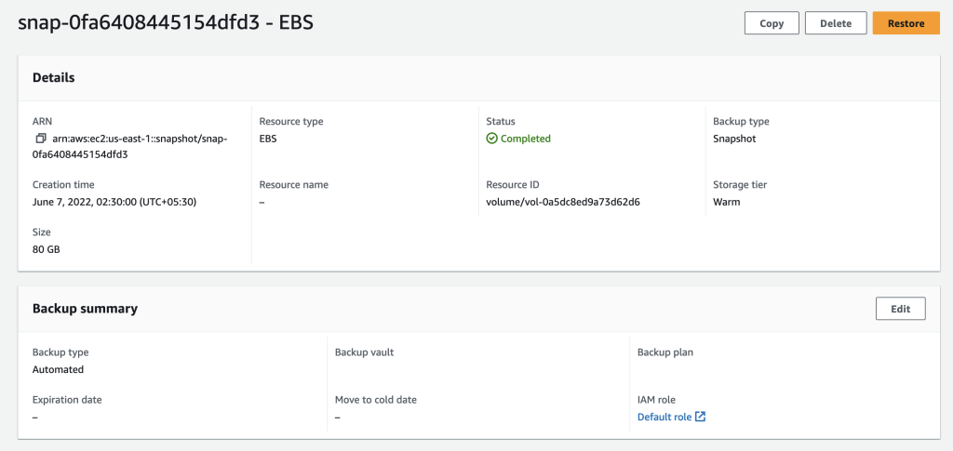Open the redacted Backup vault link
This screenshot has width=953, height=451.
point(366,371)
